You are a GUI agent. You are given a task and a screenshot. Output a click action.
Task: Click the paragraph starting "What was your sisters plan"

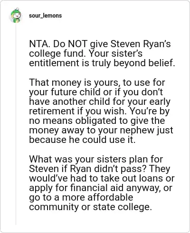click(102, 183)
